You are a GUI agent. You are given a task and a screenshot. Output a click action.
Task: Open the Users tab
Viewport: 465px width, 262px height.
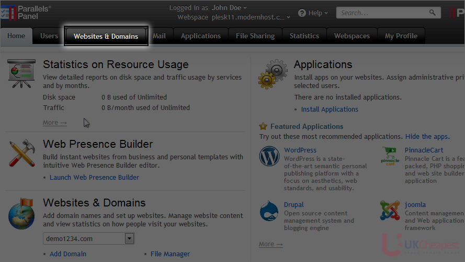click(x=49, y=36)
